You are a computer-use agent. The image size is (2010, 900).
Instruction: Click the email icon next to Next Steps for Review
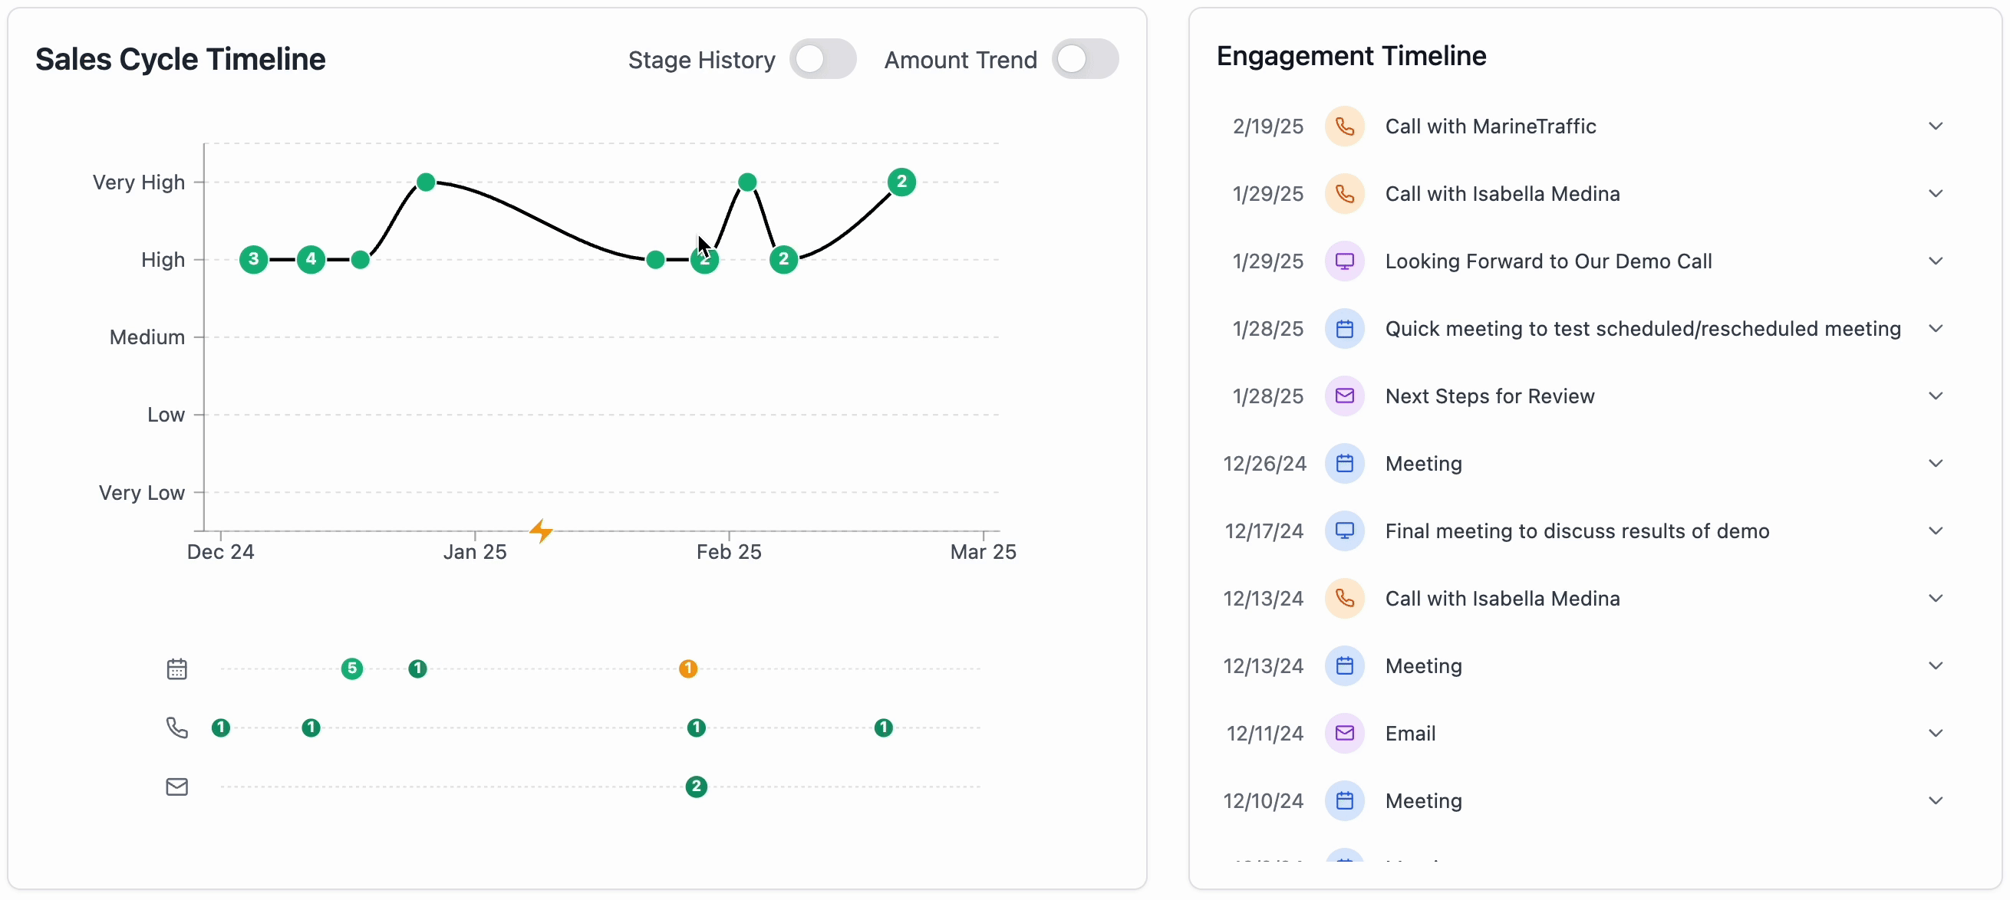pyautogui.click(x=1343, y=396)
